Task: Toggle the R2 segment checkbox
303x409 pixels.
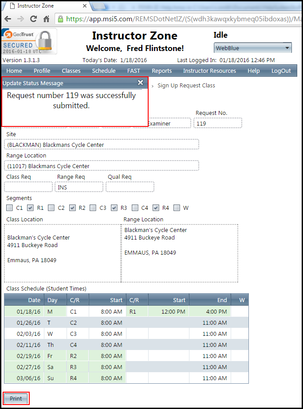Action: 72,208
